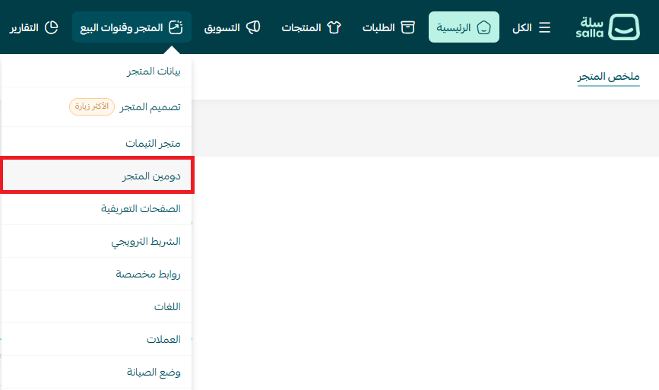The image size is (659, 390).
Task: Click the products t-shirt icon
Action: point(334,27)
